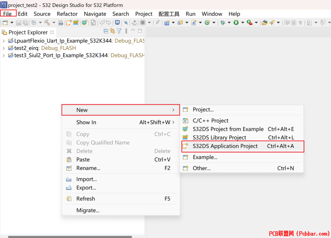Click the Previous Annotation toolbar icon
The width and height of the screenshot is (331, 238).
tap(323, 23)
